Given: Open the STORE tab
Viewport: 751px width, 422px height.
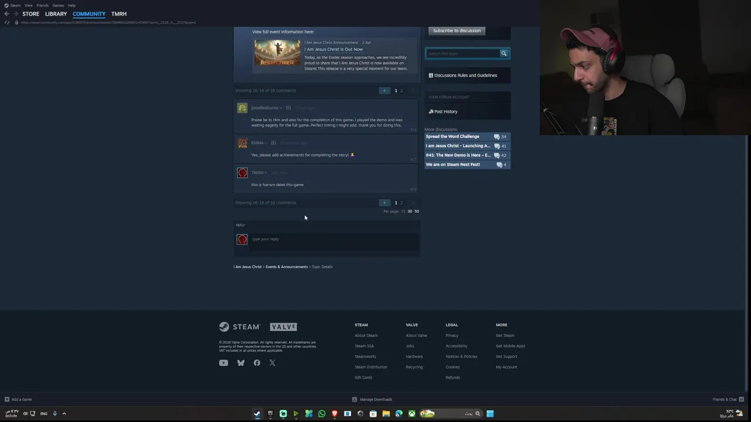Looking at the screenshot, I should 31,13.
